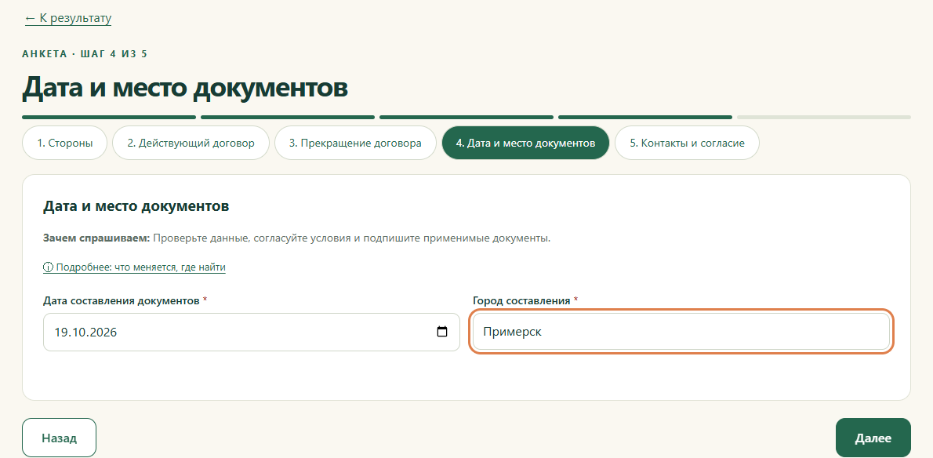
Task: Open the calendar picker icon in date field
Action: coord(442,332)
